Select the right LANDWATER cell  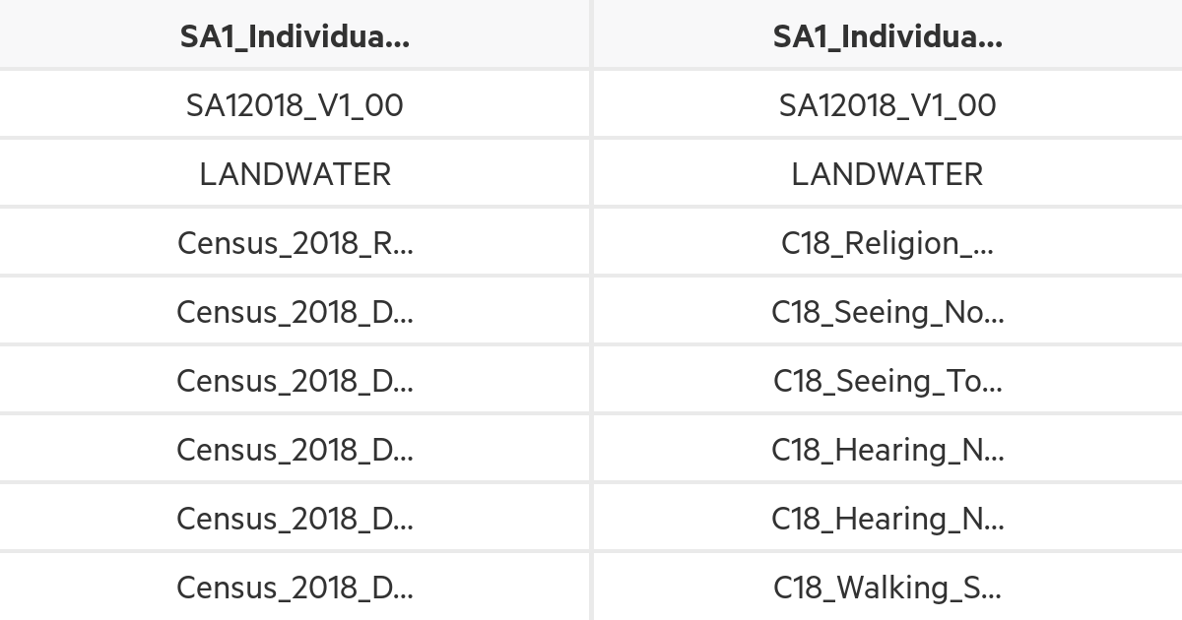tap(886, 173)
